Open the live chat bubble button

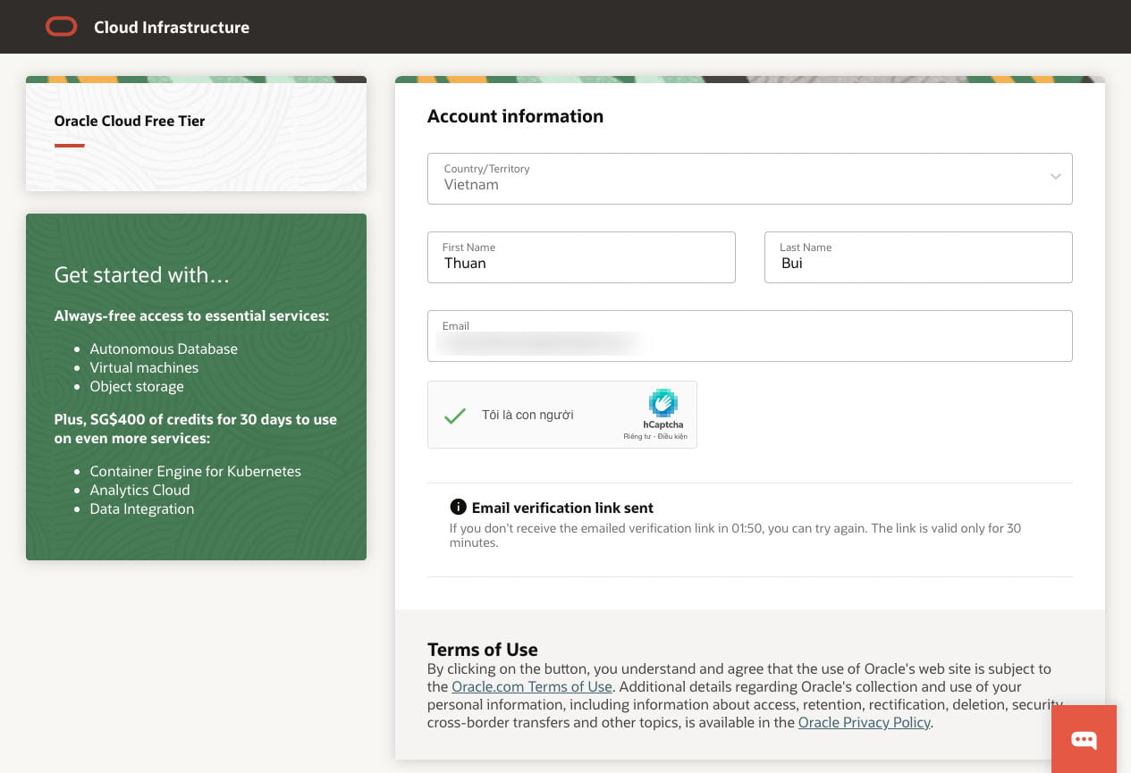pyautogui.click(x=1084, y=739)
